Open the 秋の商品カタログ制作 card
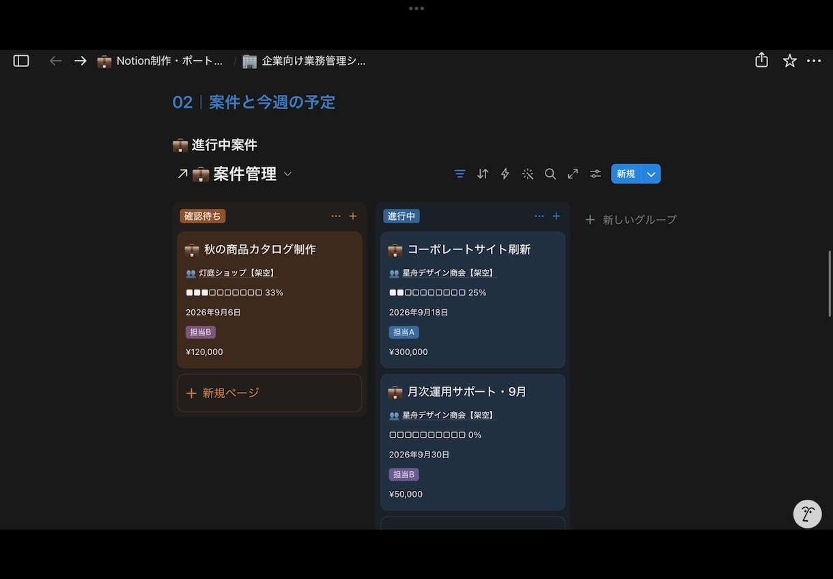This screenshot has width=833, height=579. pyautogui.click(x=270, y=300)
